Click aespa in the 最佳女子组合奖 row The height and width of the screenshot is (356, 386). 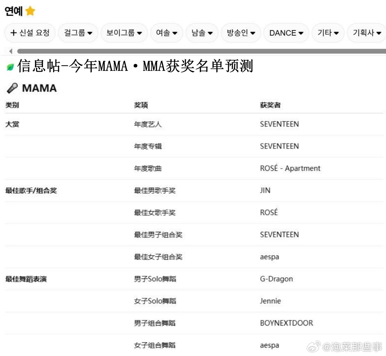pyautogui.click(x=270, y=257)
